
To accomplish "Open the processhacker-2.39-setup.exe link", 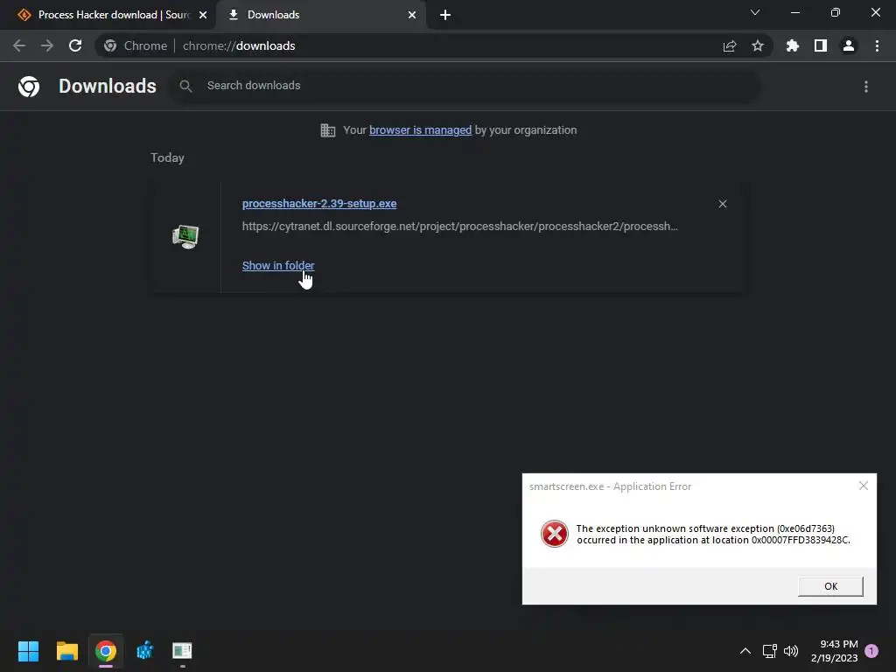I will coord(319,203).
